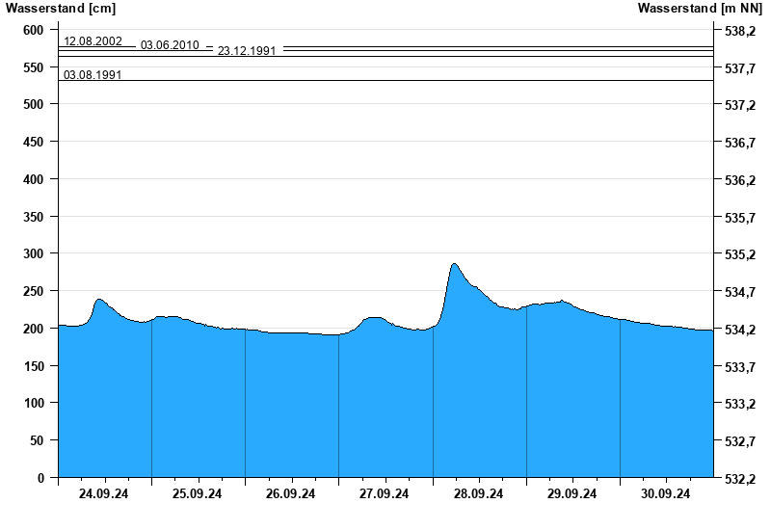Viewport: 771px width, 530px height.
Task: Click the 25.09.24 axis label
Action: 198,493
